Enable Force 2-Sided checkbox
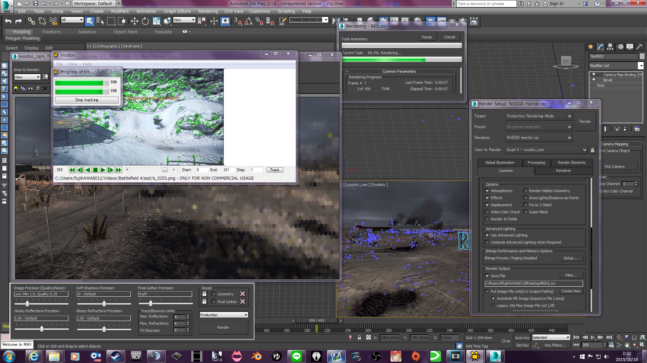Screen dimensions: 647x363 pyautogui.click(x=525, y=205)
